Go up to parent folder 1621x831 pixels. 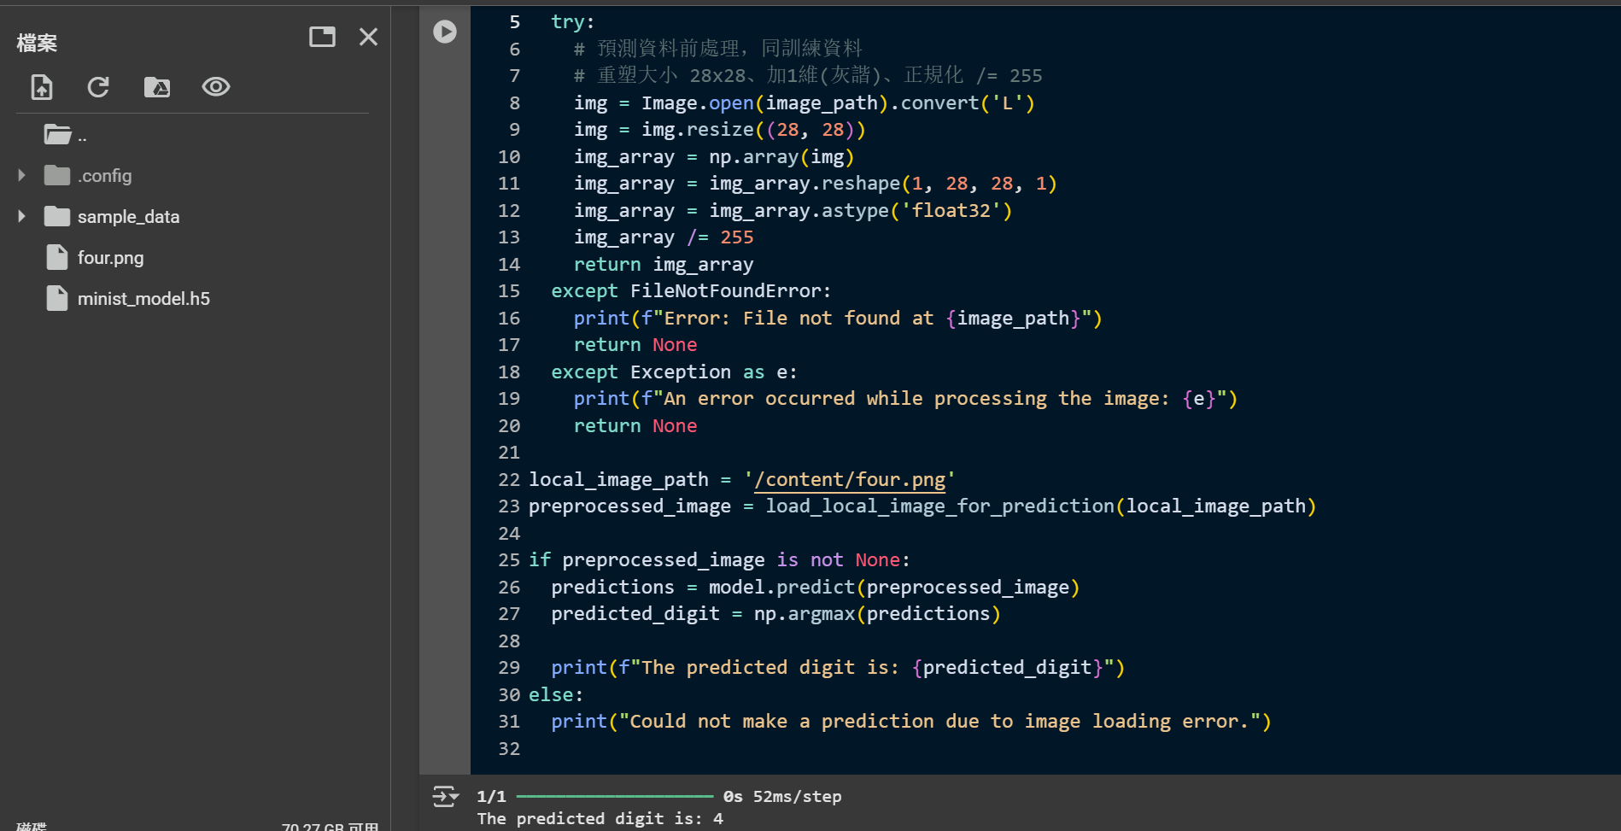pos(66,135)
